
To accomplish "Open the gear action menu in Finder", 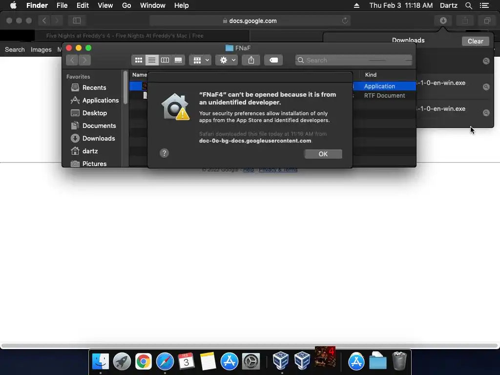I will [227, 60].
